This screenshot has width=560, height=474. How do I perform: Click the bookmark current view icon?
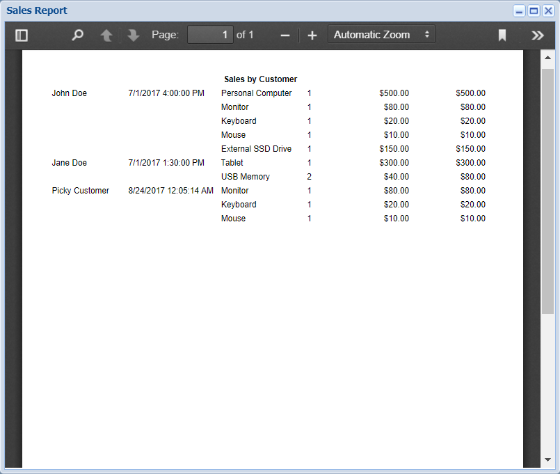502,35
